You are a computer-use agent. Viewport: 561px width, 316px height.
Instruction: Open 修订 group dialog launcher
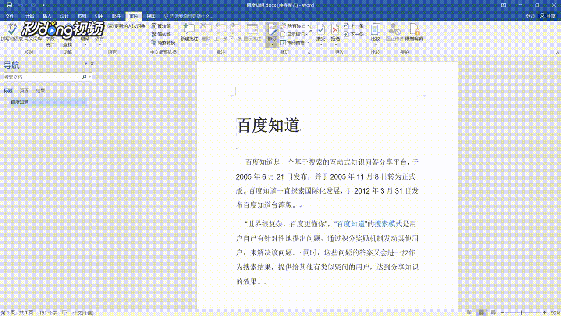coord(309,53)
